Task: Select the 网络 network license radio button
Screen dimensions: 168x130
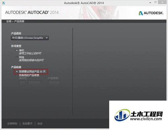Action: (17, 57)
